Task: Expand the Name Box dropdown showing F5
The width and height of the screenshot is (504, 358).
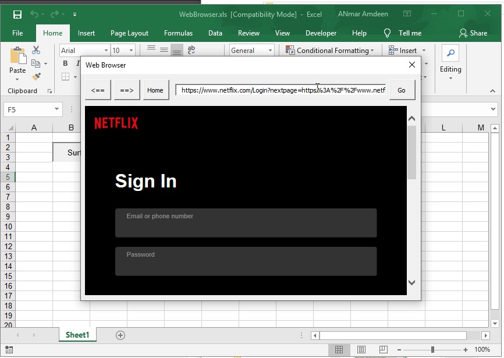Action: coord(56,109)
